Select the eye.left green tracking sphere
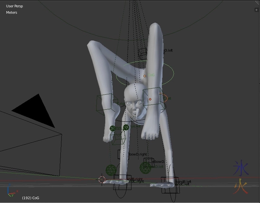This screenshot has width=260, height=203. 126,127
